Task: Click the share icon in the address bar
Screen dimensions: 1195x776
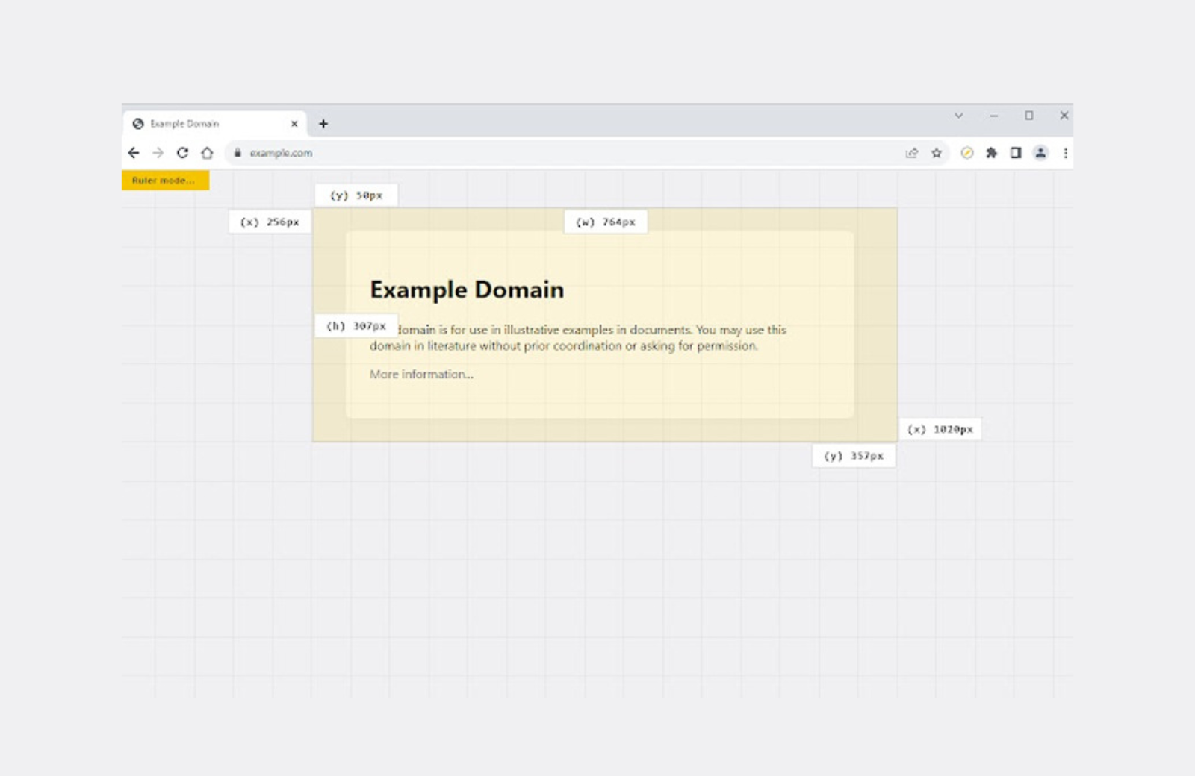Action: coord(913,153)
